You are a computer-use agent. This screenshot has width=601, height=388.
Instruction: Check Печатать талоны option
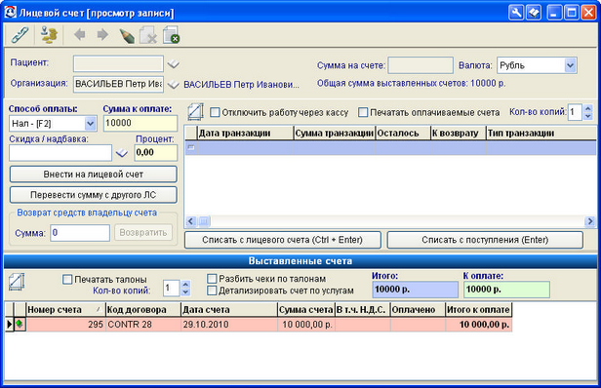click(x=67, y=279)
